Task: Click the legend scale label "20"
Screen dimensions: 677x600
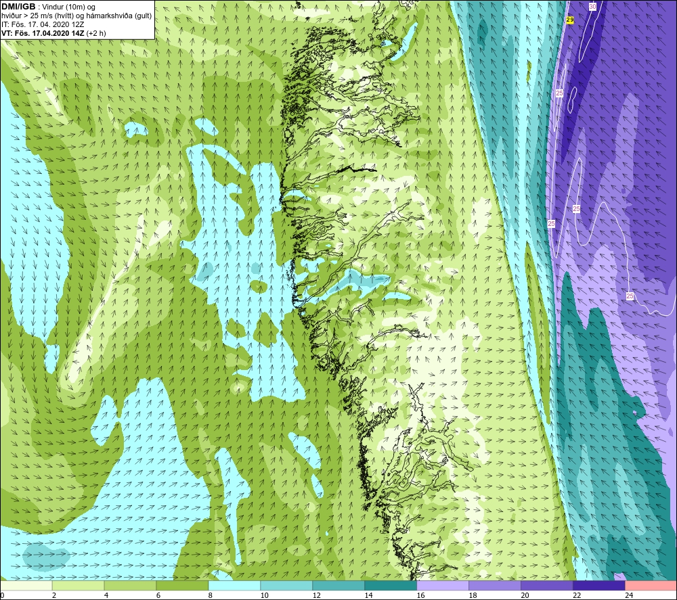Action: (x=525, y=595)
